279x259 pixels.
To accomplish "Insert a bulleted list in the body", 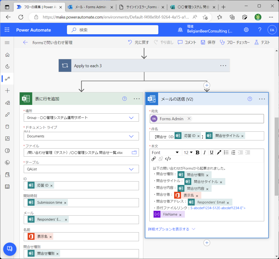I will 226,152.
